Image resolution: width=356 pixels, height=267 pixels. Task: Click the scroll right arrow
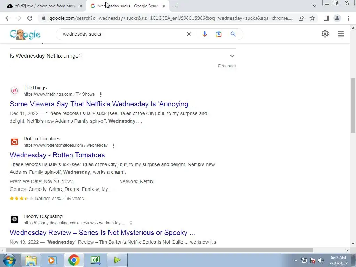[x=347, y=250]
